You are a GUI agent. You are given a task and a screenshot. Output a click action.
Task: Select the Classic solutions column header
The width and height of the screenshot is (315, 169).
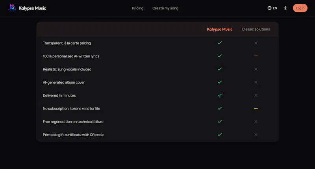click(256, 29)
